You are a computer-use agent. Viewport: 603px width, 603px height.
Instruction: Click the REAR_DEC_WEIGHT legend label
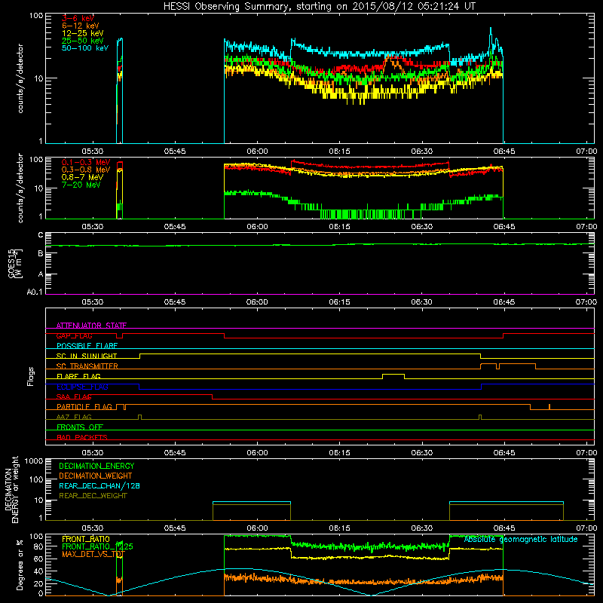click(x=93, y=496)
